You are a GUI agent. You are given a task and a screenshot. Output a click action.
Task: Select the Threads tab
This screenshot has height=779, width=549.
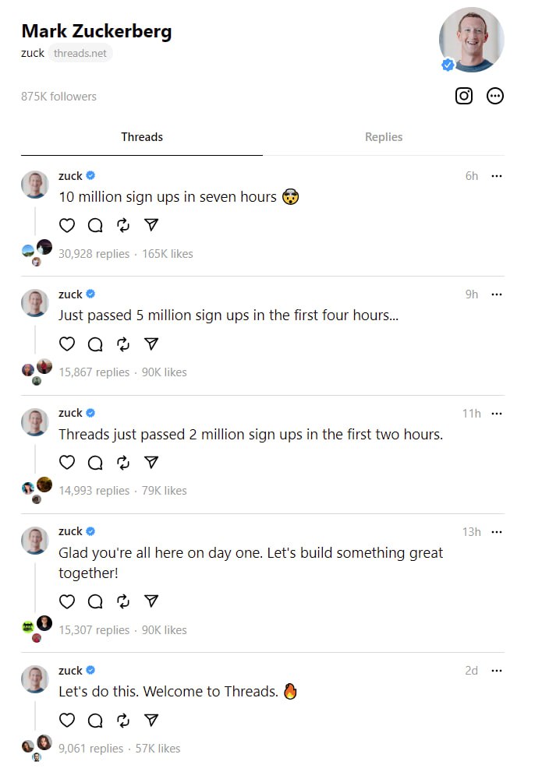142,137
